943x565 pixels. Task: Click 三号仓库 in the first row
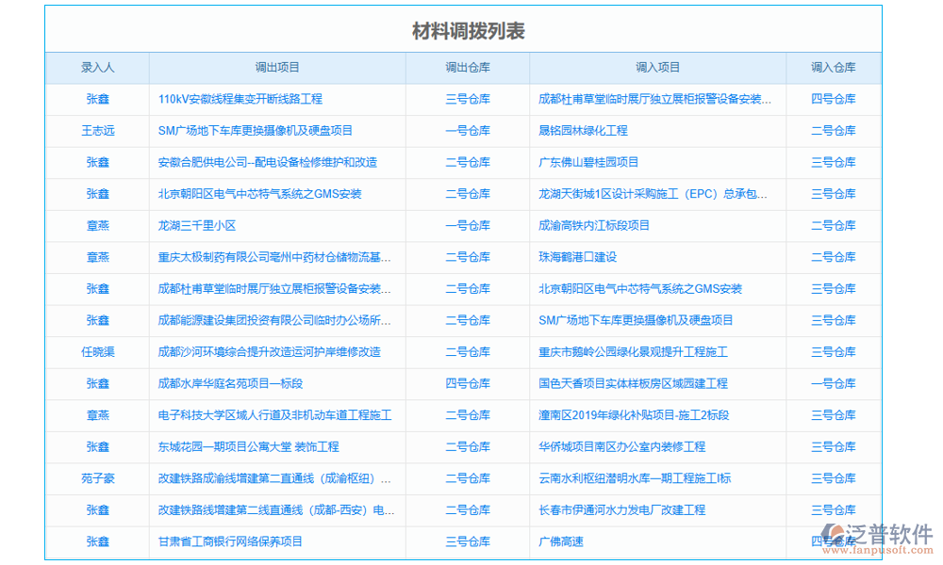467,99
